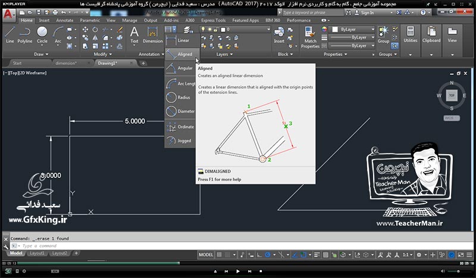Open workspace switching gear icon
Screen dimensions: 476x278
click(419, 255)
